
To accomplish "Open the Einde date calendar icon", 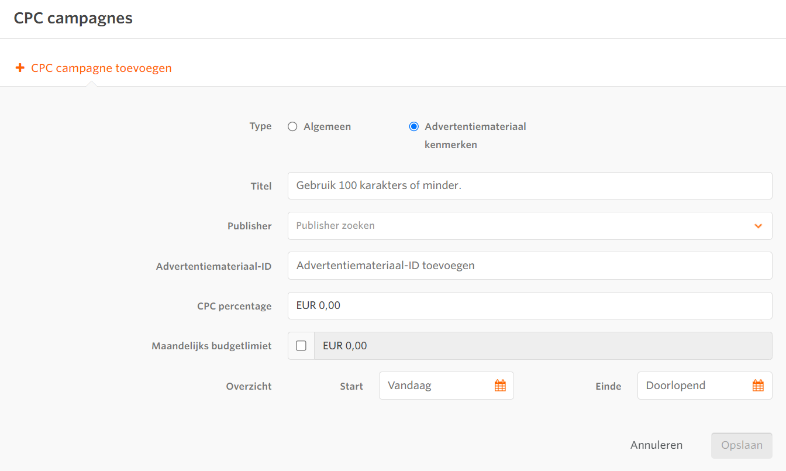I will [x=758, y=386].
